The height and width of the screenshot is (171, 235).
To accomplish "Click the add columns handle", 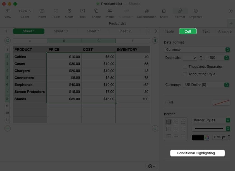I will pyautogui.click(x=155, y=40).
